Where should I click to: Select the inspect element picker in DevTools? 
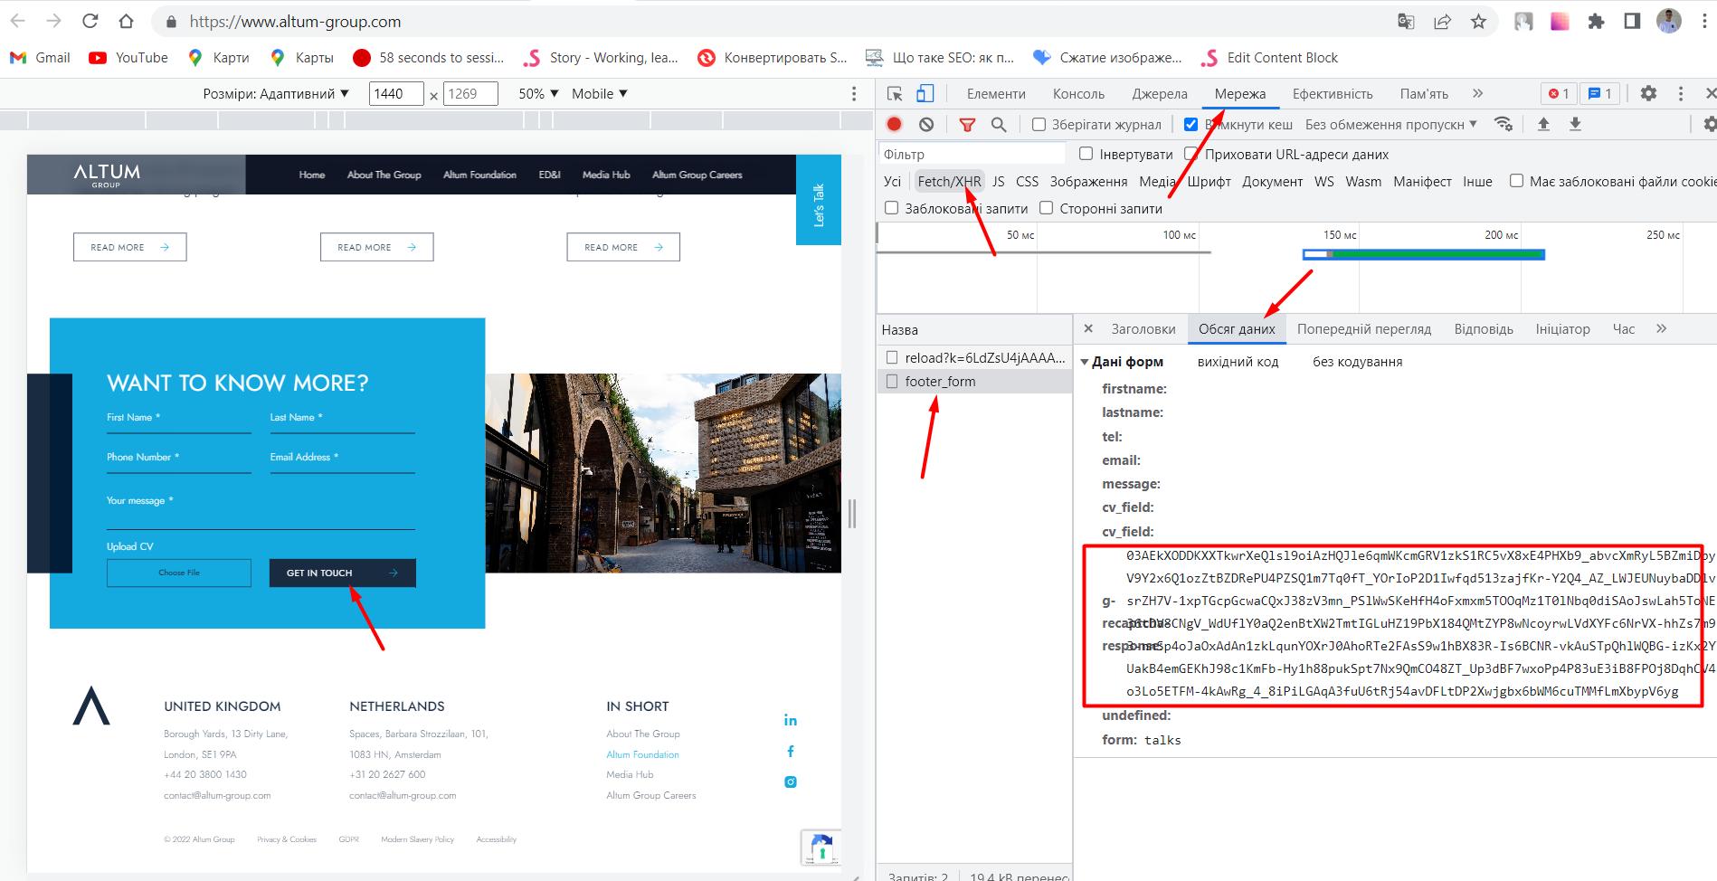coord(895,93)
